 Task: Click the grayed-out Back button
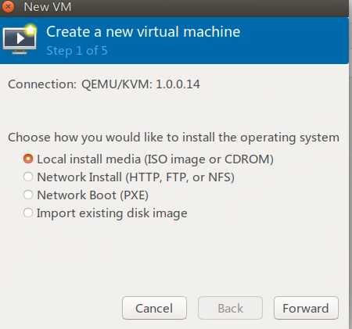230,308
